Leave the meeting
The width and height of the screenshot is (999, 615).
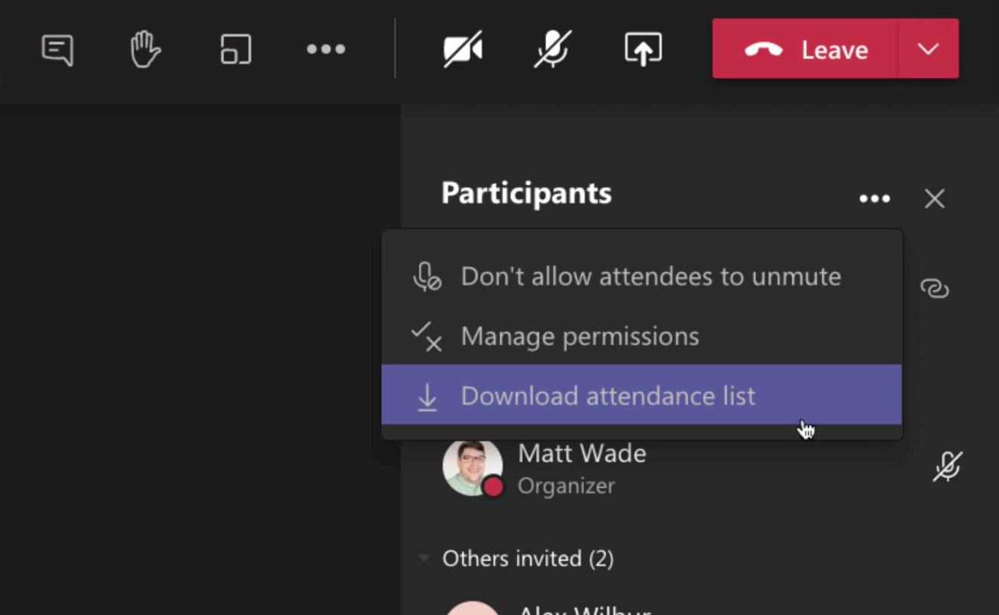[805, 49]
